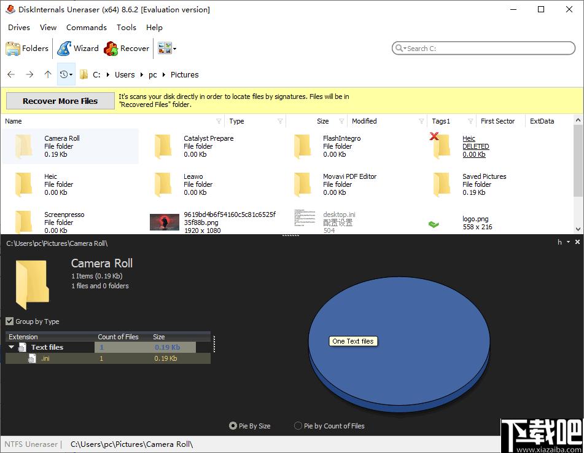This screenshot has height=453, width=584.
Task: Open the history clock button
Action: (x=66, y=74)
